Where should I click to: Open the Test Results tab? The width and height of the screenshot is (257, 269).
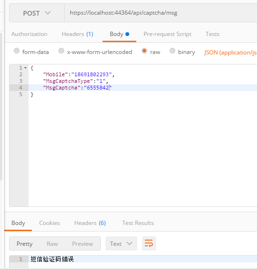tap(138, 223)
